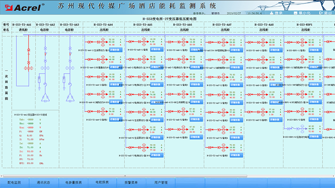This screenshot has width=335, height=188.
Task: Open the 配电监测 tab
Action: click(x=14, y=183)
